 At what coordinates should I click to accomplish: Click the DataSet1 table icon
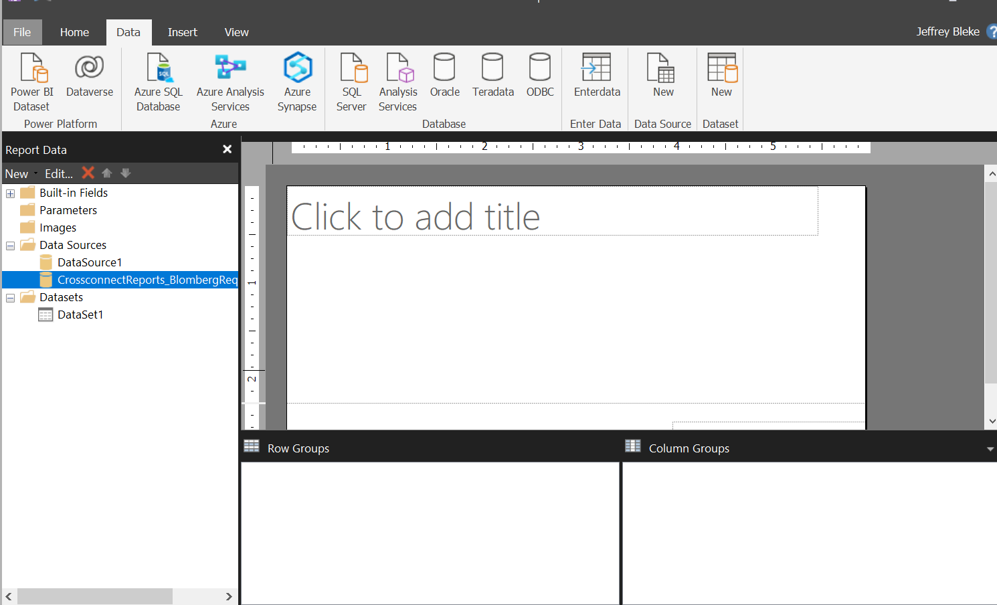click(x=46, y=315)
